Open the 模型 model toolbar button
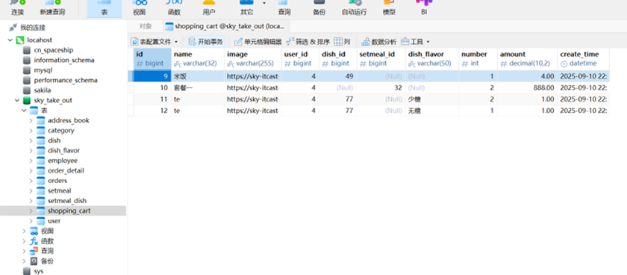The height and width of the screenshot is (275, 627). (389, 8)
